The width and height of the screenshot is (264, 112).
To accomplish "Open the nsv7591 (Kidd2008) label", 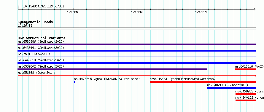I will click(x=34, y=54).
